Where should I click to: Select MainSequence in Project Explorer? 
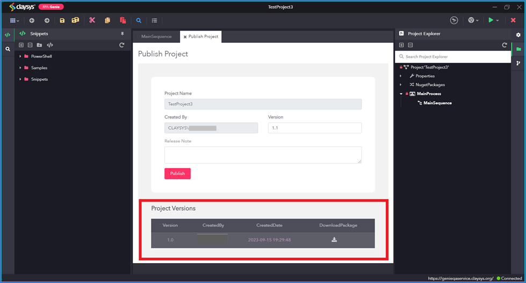(x=437, y=103)
